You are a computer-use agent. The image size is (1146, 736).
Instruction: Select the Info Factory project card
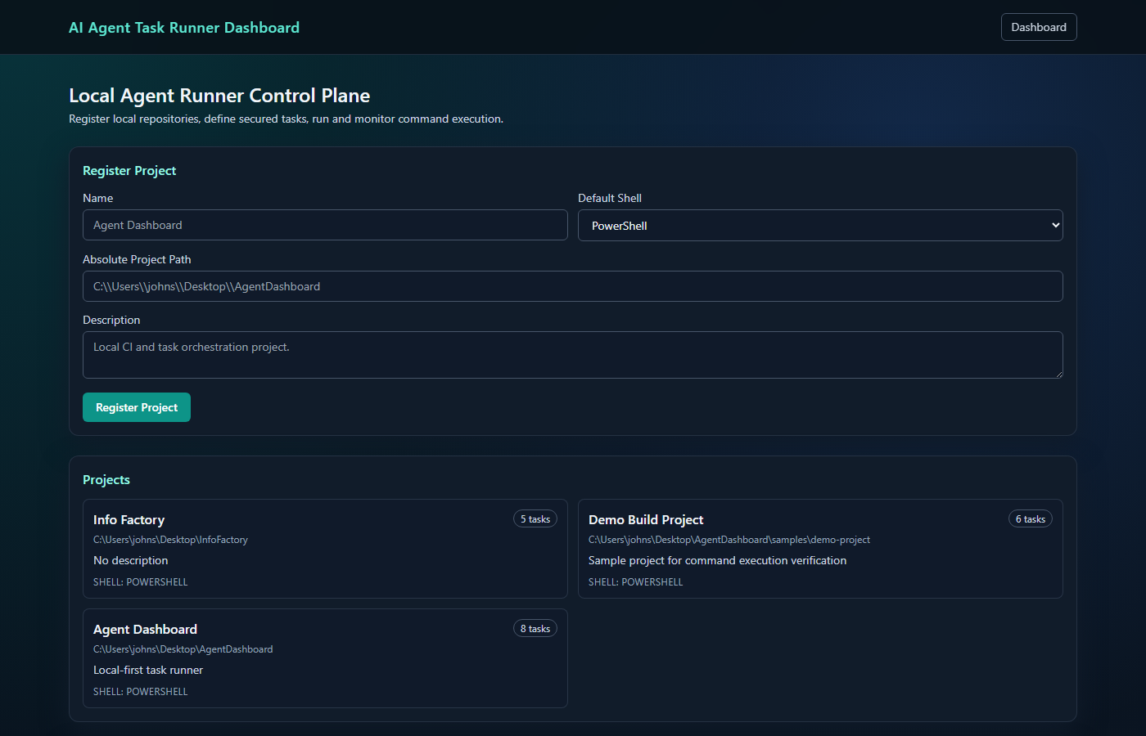click(x=325, y=549)
